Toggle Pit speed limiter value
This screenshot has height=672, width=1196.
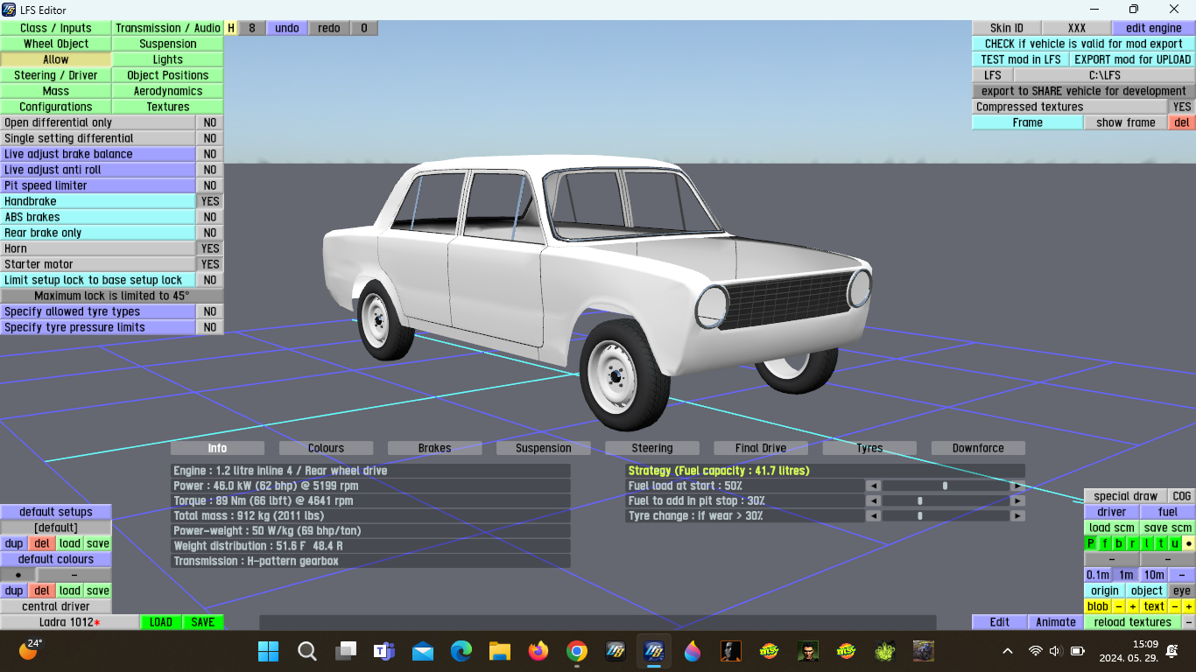[210, 185]
